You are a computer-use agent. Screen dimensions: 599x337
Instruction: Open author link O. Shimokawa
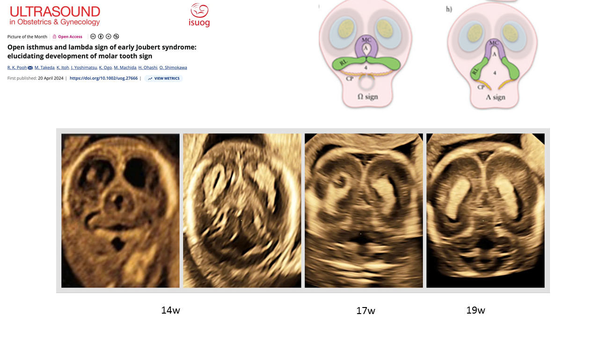pyautogui.click(x=173, y=67)
